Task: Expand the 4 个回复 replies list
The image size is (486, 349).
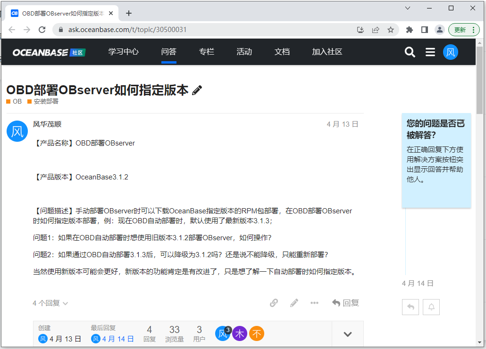Action: pos(50,303)
